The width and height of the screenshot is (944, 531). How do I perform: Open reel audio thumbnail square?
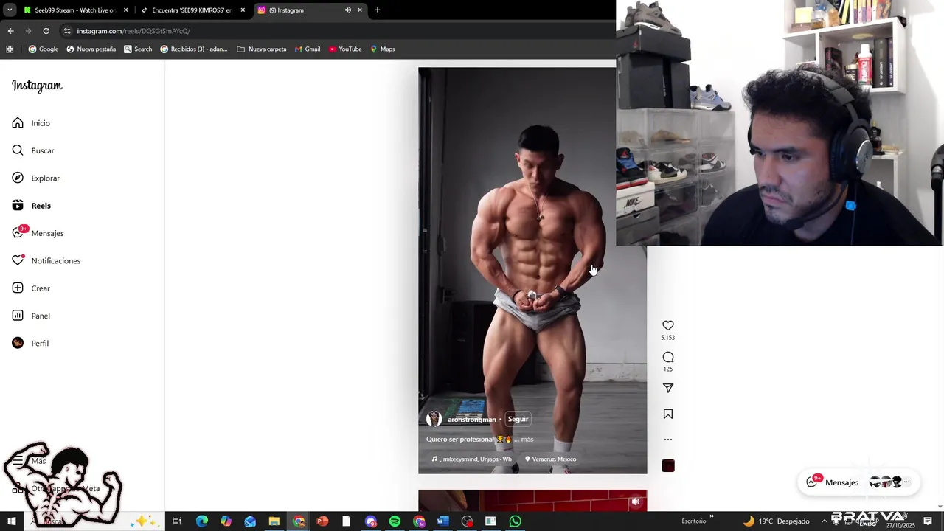(668, 465)
